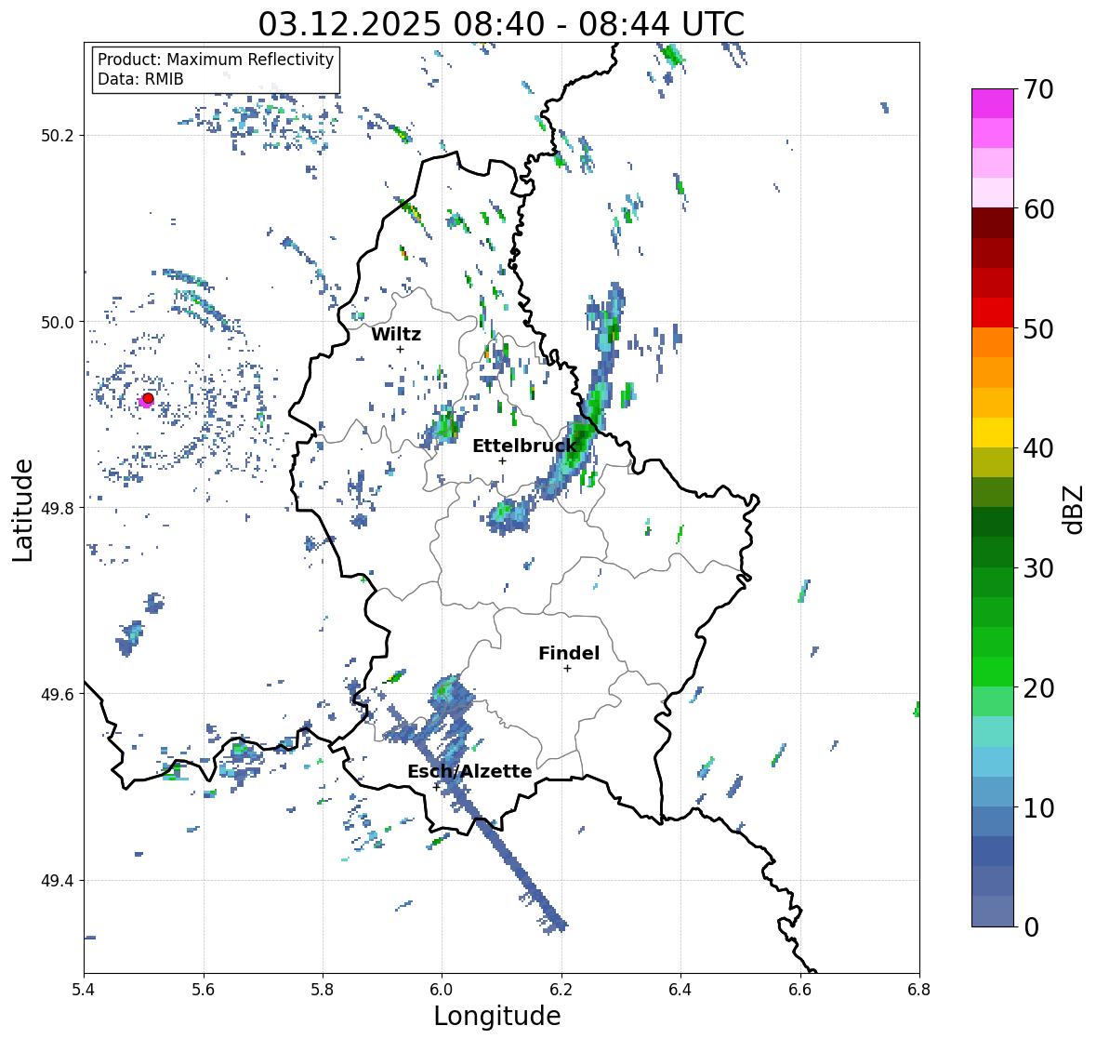Click the plus marker below Ettelbruck
Image resolution: width=1096 pixels, height=1039 pixels.
click(502, 460)
